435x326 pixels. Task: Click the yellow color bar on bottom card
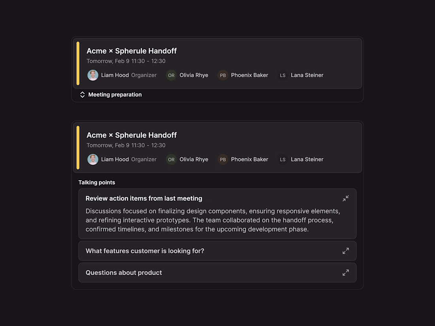pos(78,147)
